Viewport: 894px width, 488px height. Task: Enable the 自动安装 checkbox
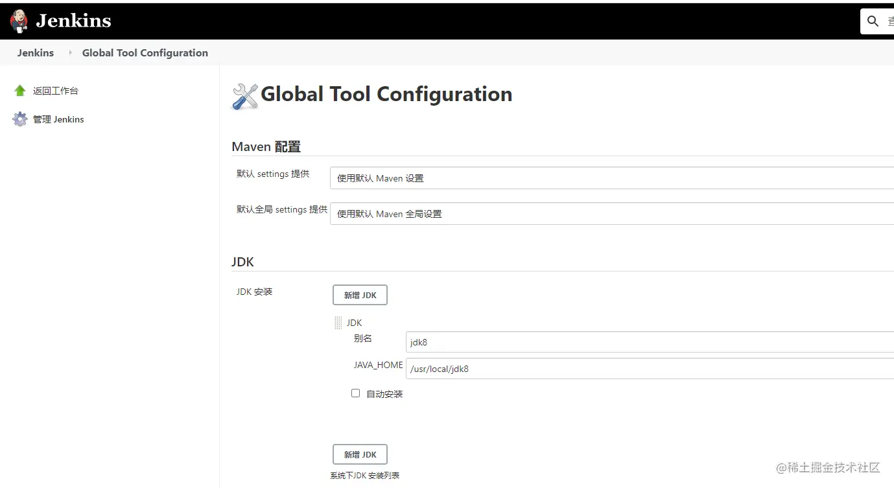[x=355, y=393]
